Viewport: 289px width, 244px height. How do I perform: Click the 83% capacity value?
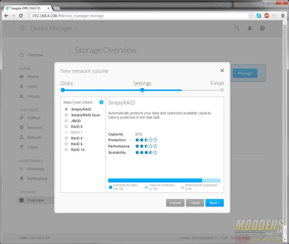coord(139,134)
